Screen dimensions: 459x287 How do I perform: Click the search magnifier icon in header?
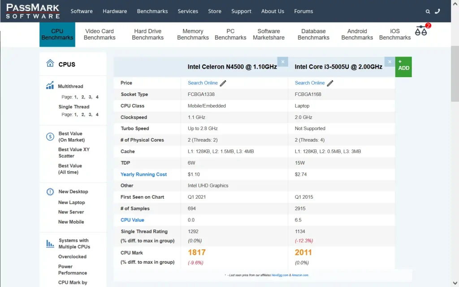click(x=428, y=12)
